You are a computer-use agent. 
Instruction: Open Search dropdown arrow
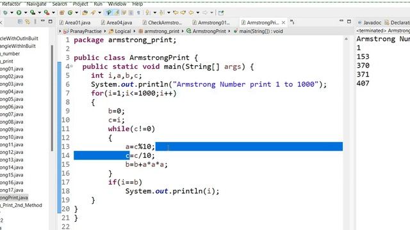pos(100,13)
